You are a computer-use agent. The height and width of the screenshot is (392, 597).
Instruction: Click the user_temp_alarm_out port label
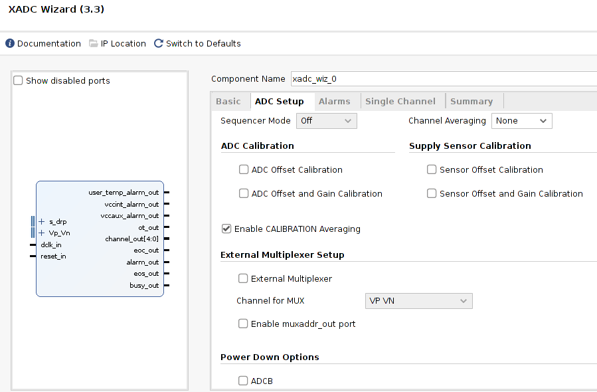(x=124, y=193)
